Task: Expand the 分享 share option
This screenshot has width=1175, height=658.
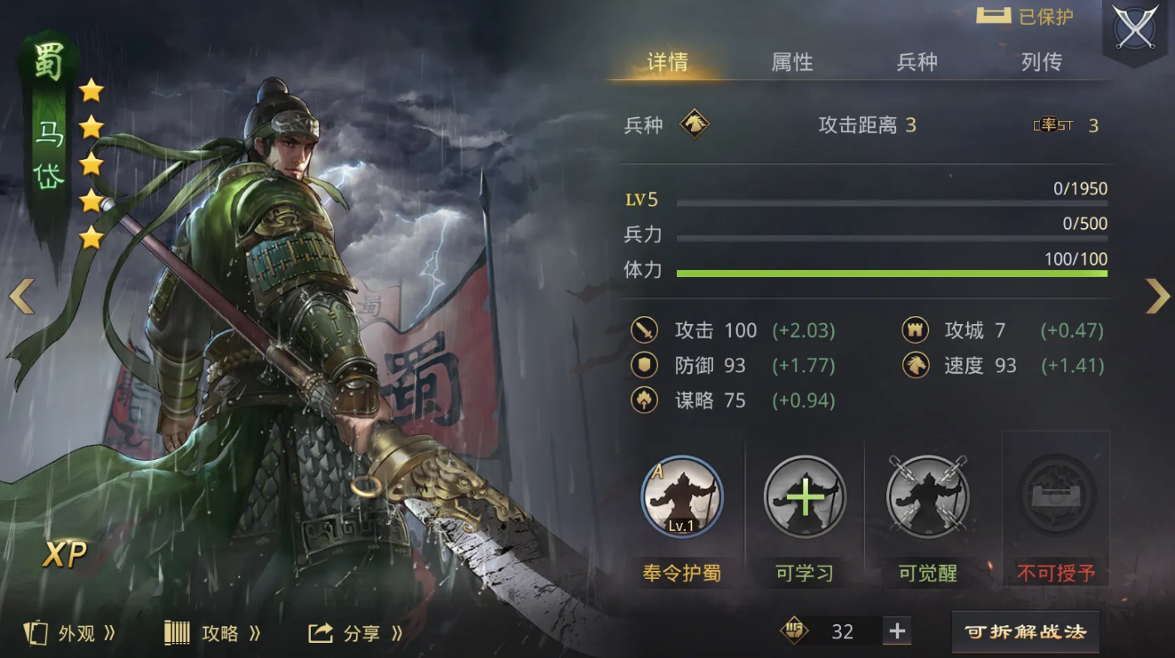Action: [x=355, y=633]
